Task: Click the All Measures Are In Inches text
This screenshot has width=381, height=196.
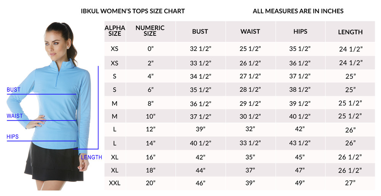Action: (298, 11)
